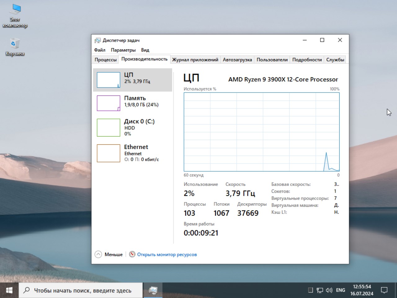Click the Windows Start button
The height and width of the screenshot is (298, 397).
(x=9, y=290)
